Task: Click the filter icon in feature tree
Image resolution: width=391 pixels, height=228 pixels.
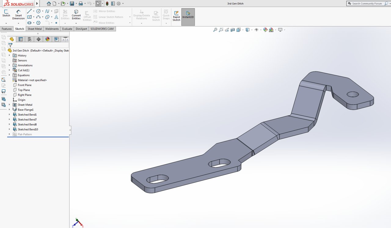Action: (10, 45)
